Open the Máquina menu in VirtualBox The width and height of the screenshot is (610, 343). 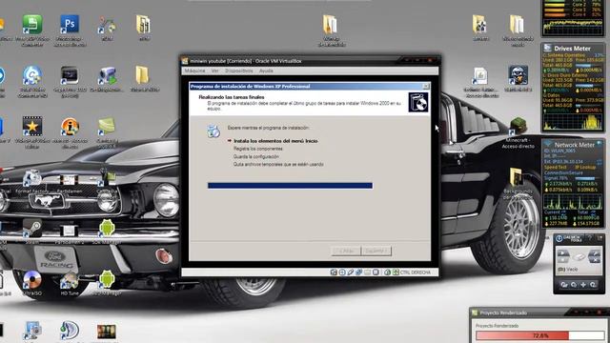point(194,71)
